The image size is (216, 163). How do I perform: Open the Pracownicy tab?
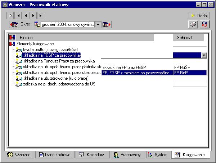click(x=128, y=155)
